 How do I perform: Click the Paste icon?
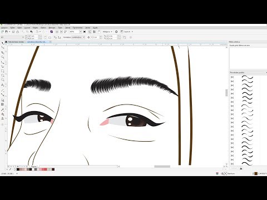click(x=32, y=32)
